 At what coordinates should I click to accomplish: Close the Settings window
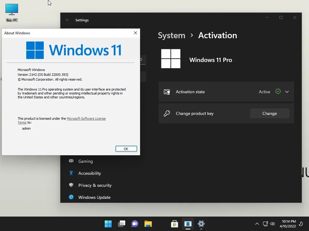(x=295, y=17)
